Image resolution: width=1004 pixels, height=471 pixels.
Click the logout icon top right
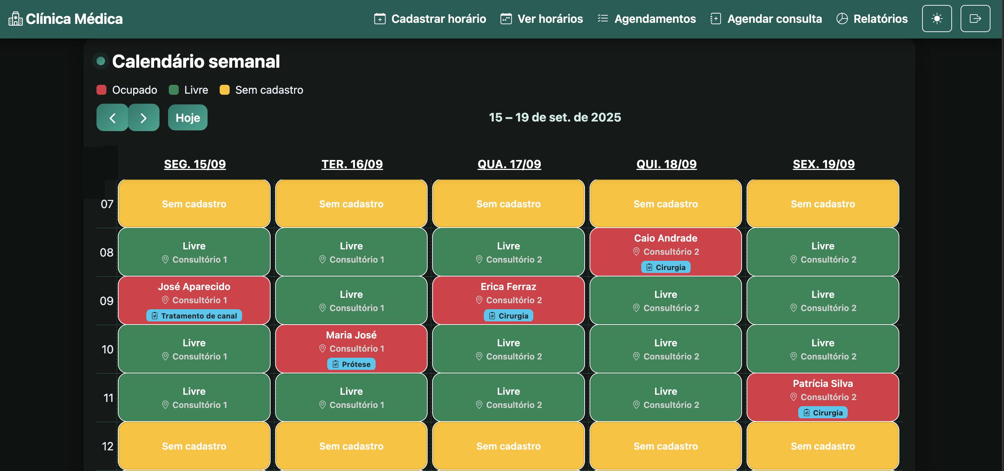[x=976, y=18]
